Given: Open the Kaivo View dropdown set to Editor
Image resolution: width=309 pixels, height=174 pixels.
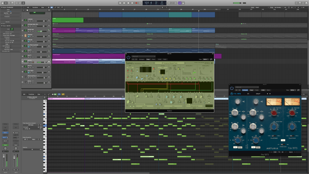Looking at the screenshot, I should point(206,59).
